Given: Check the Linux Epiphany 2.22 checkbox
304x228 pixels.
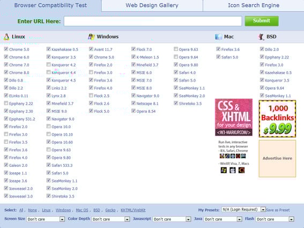Looking at the screenshot, I should [x=6, y=103].
